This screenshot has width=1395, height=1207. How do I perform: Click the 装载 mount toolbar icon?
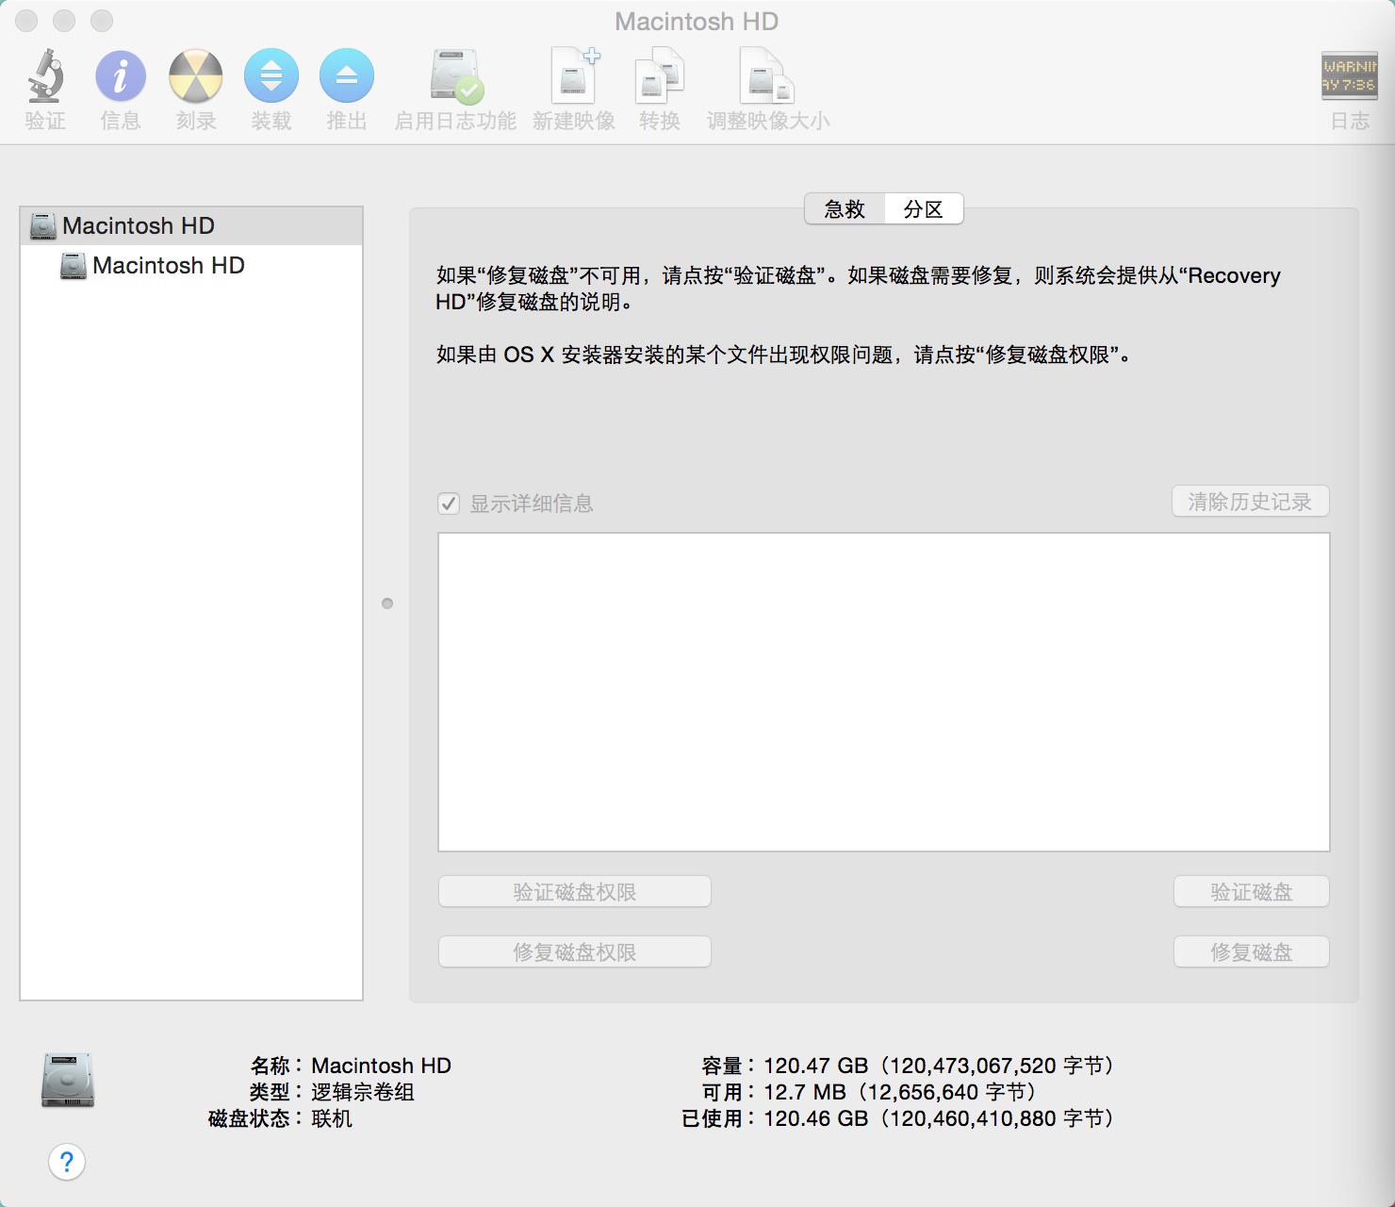tap(271, 76)
